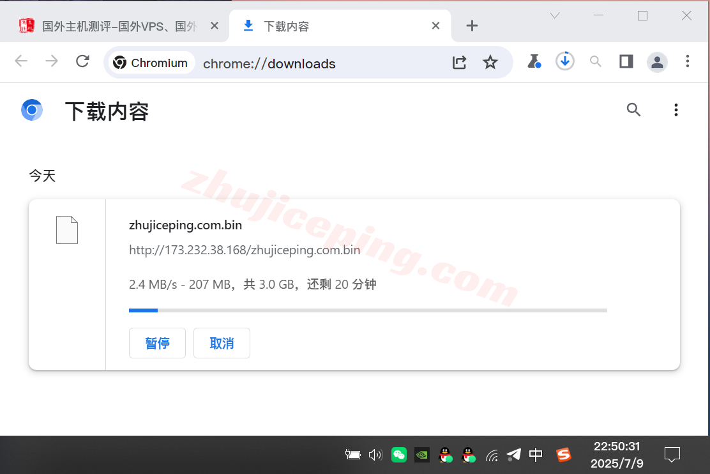The image size is (710, 474).
Task: Open the downloads page more-actions menu
Action: click(x=676, y=110)
